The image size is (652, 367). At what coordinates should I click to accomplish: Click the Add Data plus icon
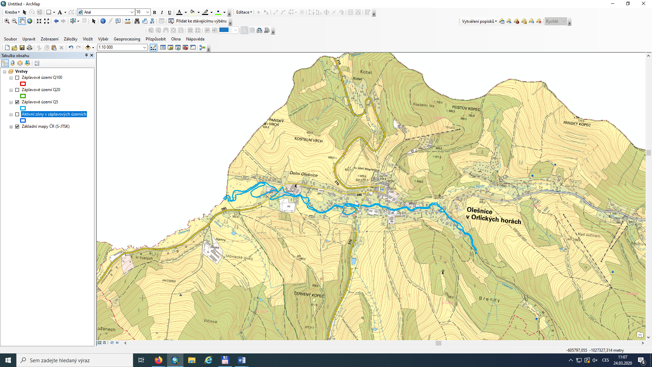(88, 48)
